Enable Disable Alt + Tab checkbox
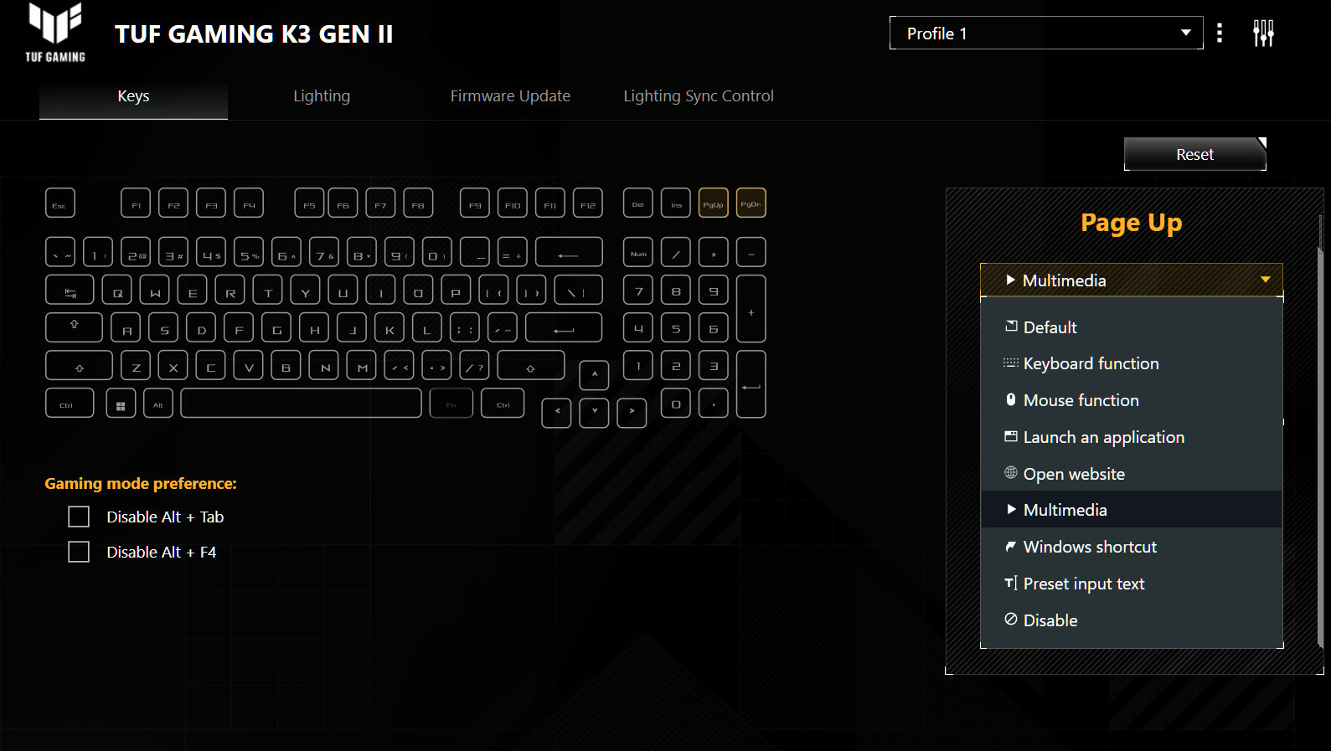 (79, 517)
